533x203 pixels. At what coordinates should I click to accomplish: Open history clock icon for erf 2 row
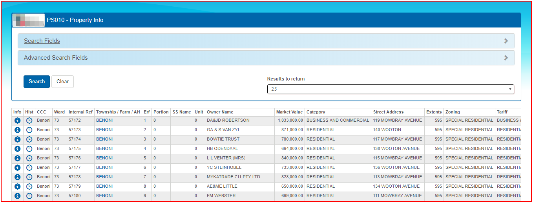pos(29,130)
